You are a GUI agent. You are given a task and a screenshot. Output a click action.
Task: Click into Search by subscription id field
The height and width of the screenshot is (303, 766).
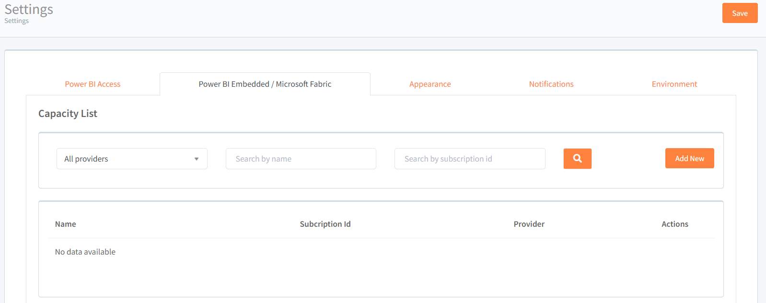pos(469,159)
